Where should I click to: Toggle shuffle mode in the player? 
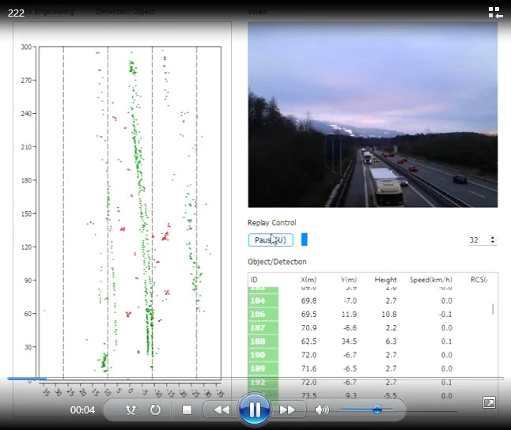[131, 409]
